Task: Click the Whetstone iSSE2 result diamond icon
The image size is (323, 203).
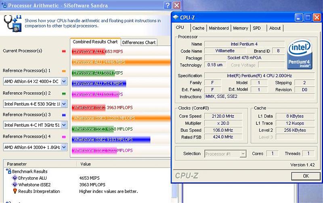Action: click(15, 184)
